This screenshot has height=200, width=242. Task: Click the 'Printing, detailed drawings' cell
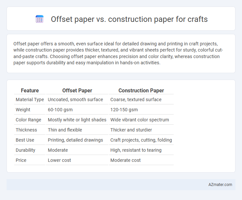(77, 140)
